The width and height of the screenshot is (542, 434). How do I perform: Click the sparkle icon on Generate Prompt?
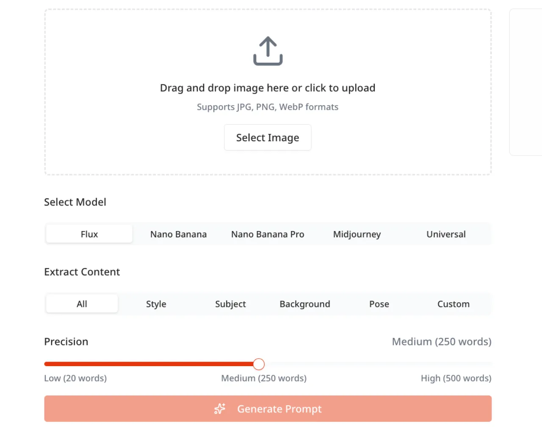[220, 409]
